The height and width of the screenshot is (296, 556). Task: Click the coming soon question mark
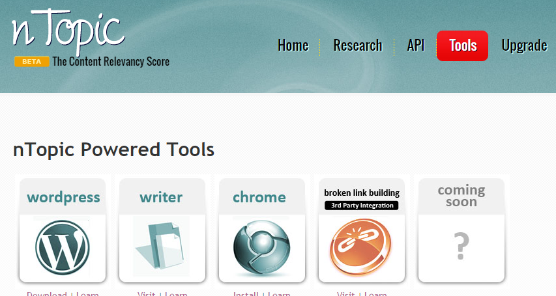click(461, 246)
